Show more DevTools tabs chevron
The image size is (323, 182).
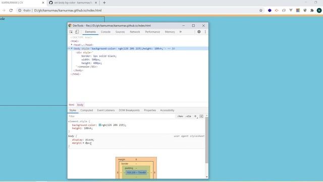point(181,32)
